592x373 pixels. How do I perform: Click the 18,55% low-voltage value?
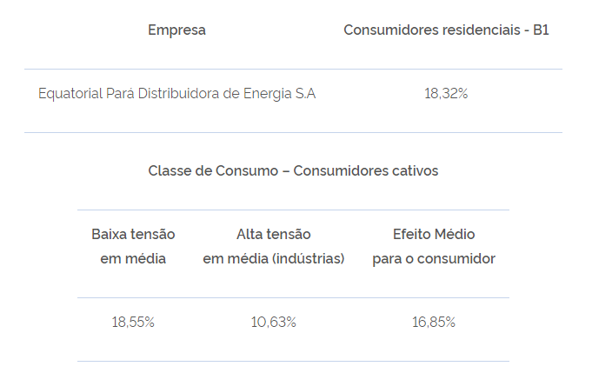(x=133, y=322)
